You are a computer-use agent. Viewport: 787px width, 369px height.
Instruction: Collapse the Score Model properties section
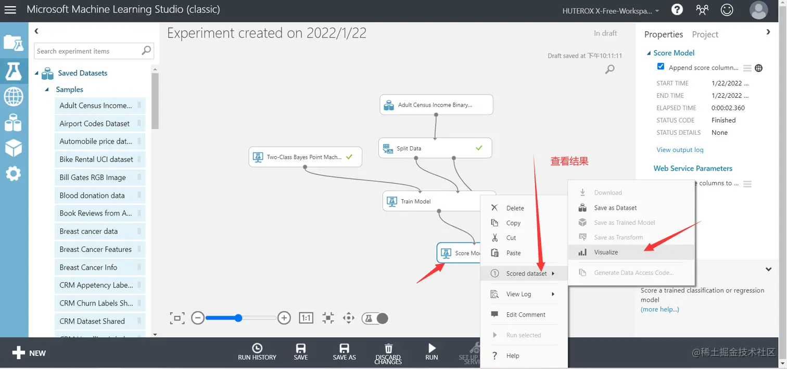[x=649, y=53]
